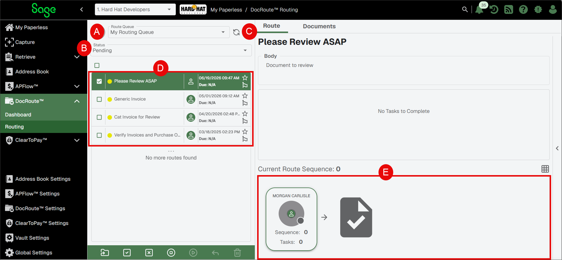Select the Generic Invoice route
This screenshot has height=260, width=562.
coord(171,99)
